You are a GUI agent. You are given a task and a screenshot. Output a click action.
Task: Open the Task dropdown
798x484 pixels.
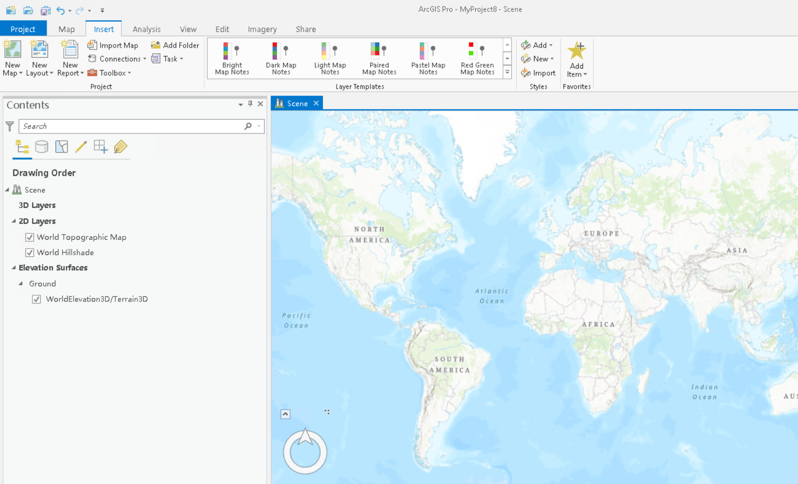[x=167, y=59]
